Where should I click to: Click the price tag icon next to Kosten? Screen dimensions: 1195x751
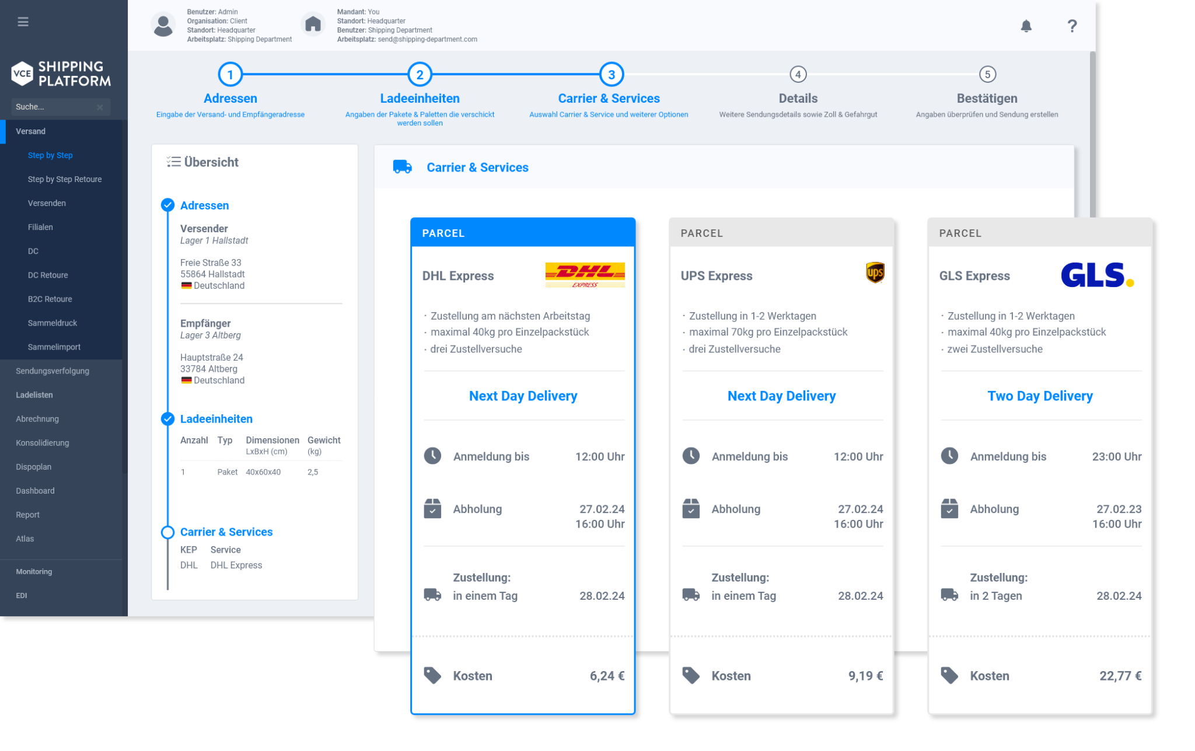(x=432, y=675)
